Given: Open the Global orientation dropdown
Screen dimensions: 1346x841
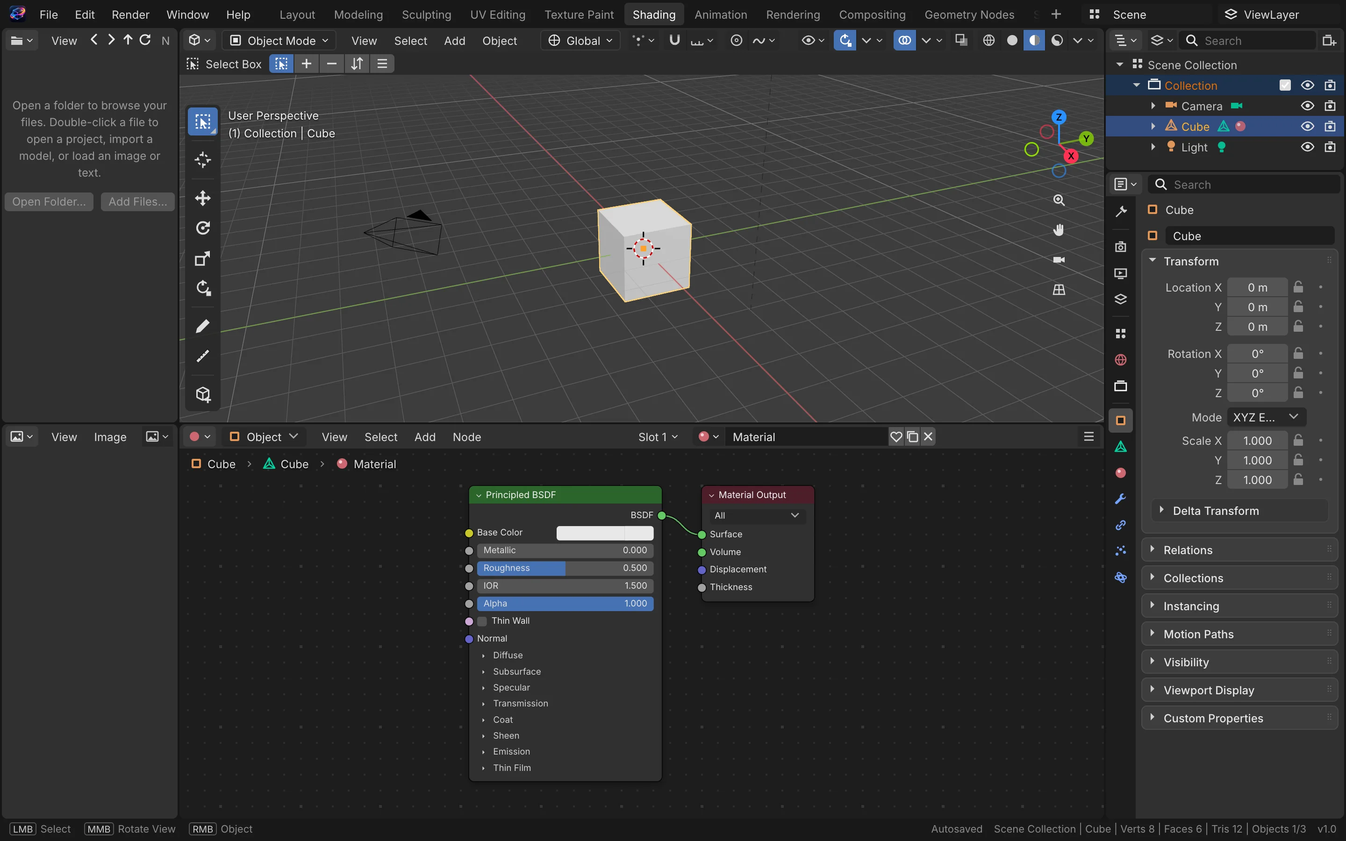Looking at the screenshot, I should 580,41.
